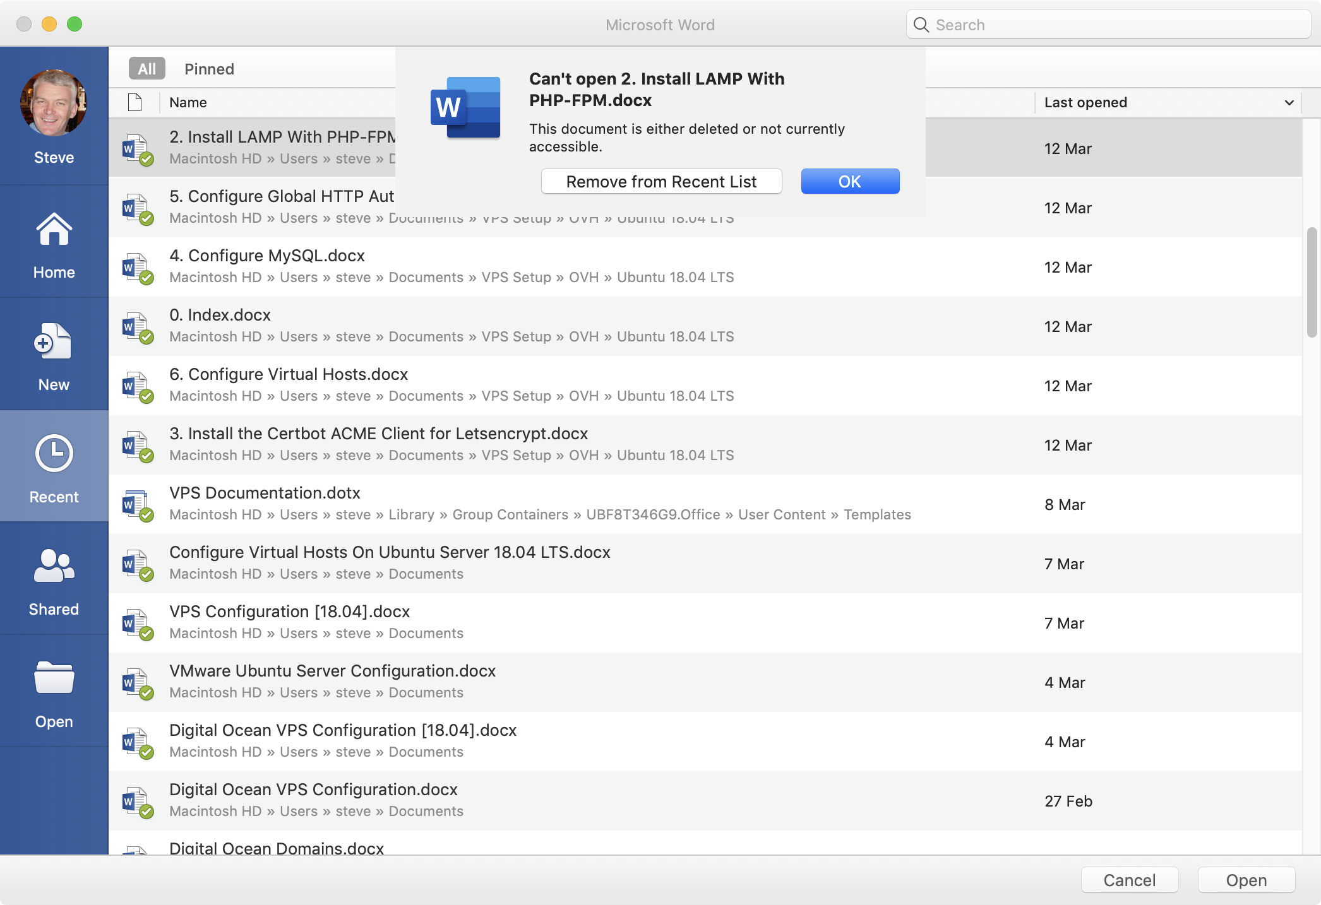Click the file type column header icon

[x=134, y=102]
